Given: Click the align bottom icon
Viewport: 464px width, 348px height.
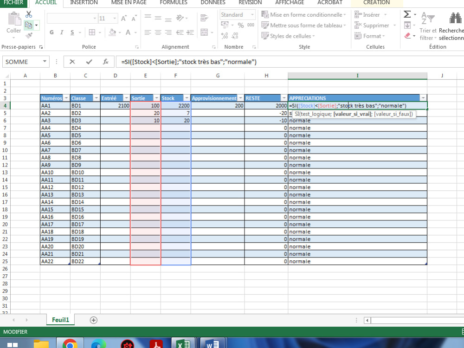Looking at the screenshot, I should click(168, 19).
